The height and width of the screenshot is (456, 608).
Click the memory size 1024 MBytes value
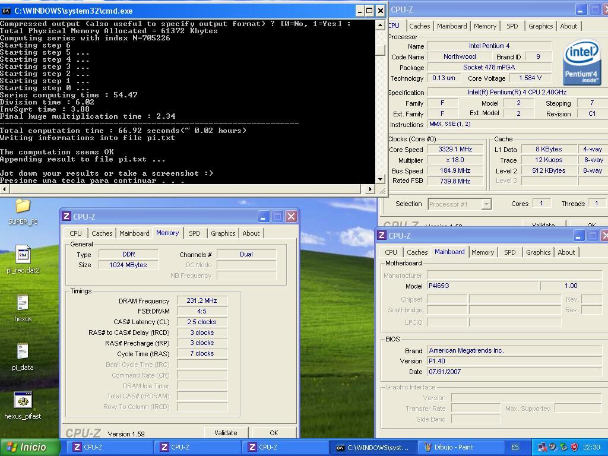point(128,265)
